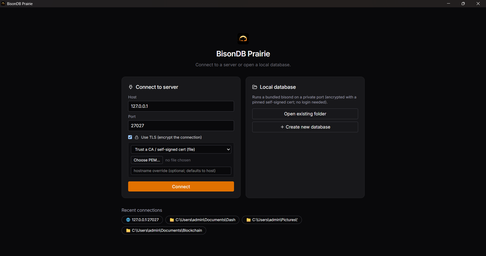The height and width of the screenshot is (256, 486).
Task: Open recent C:\Users\admin\Documents\Blockchain
Action: click(x=164, y=230)
